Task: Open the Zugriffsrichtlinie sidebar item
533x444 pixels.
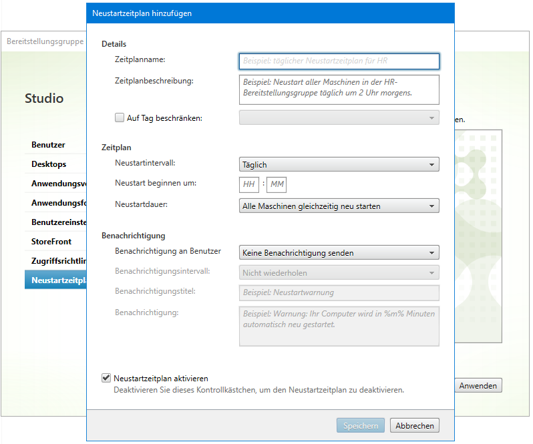Action: point(57,261)
